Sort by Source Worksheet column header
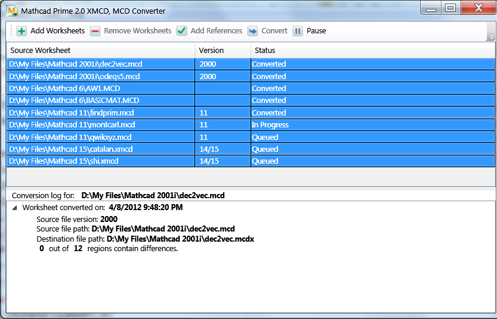The image size is (497, 319). (41, 51)
